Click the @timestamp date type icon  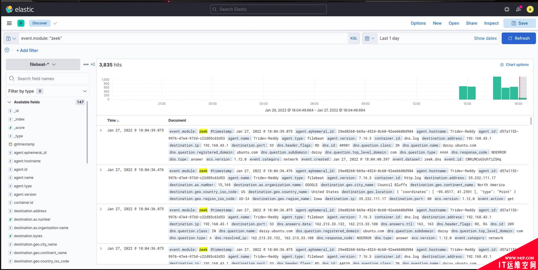pos(10,144)
